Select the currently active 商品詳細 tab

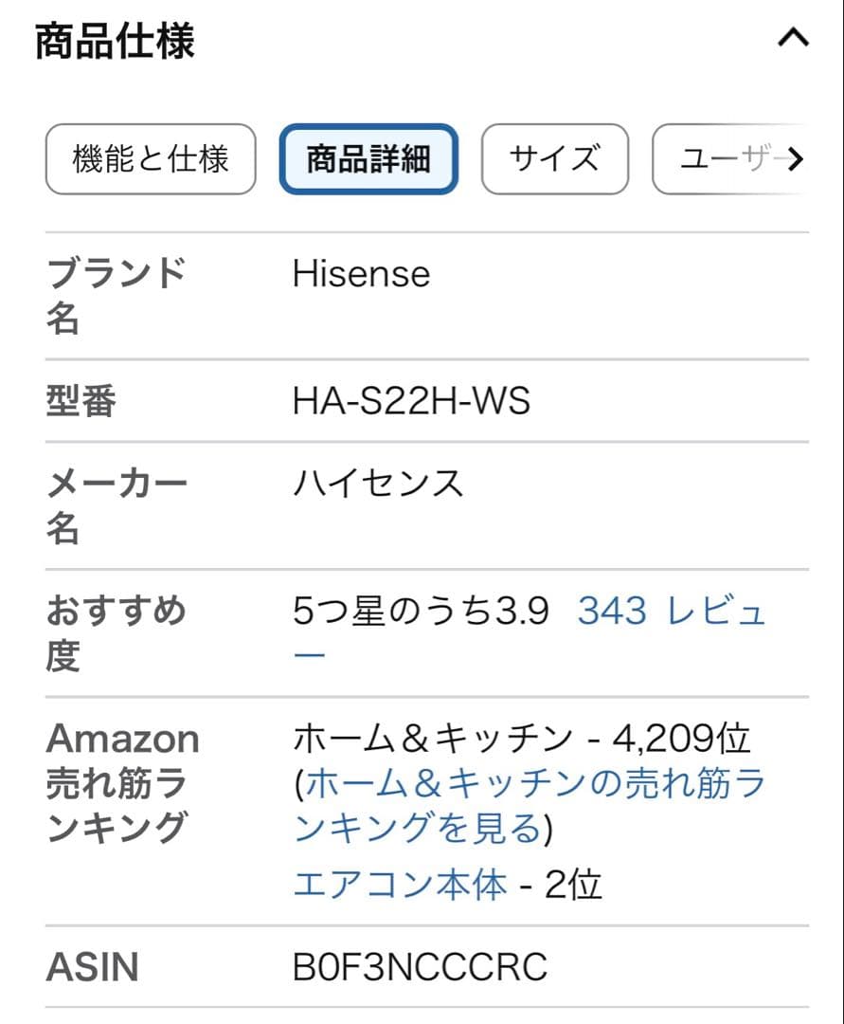(368, 158)
